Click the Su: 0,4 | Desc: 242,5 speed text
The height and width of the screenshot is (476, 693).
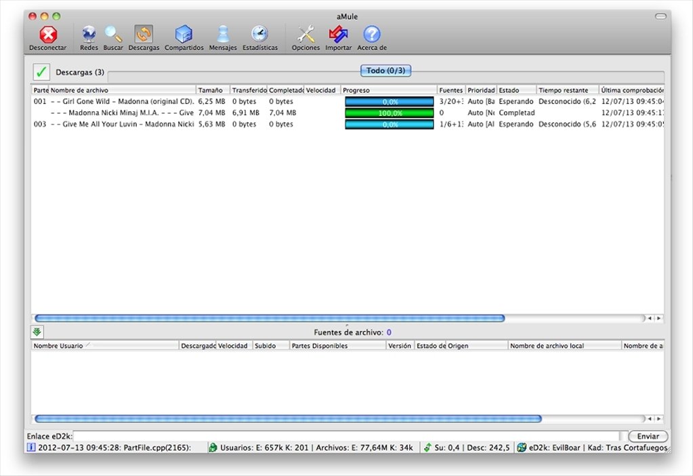[x=472, y=448]
